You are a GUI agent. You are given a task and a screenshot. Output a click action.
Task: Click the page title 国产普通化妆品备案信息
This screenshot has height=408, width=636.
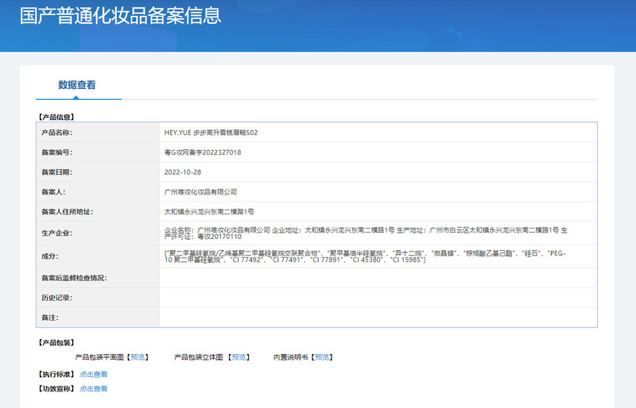click(x=121, y=15)
